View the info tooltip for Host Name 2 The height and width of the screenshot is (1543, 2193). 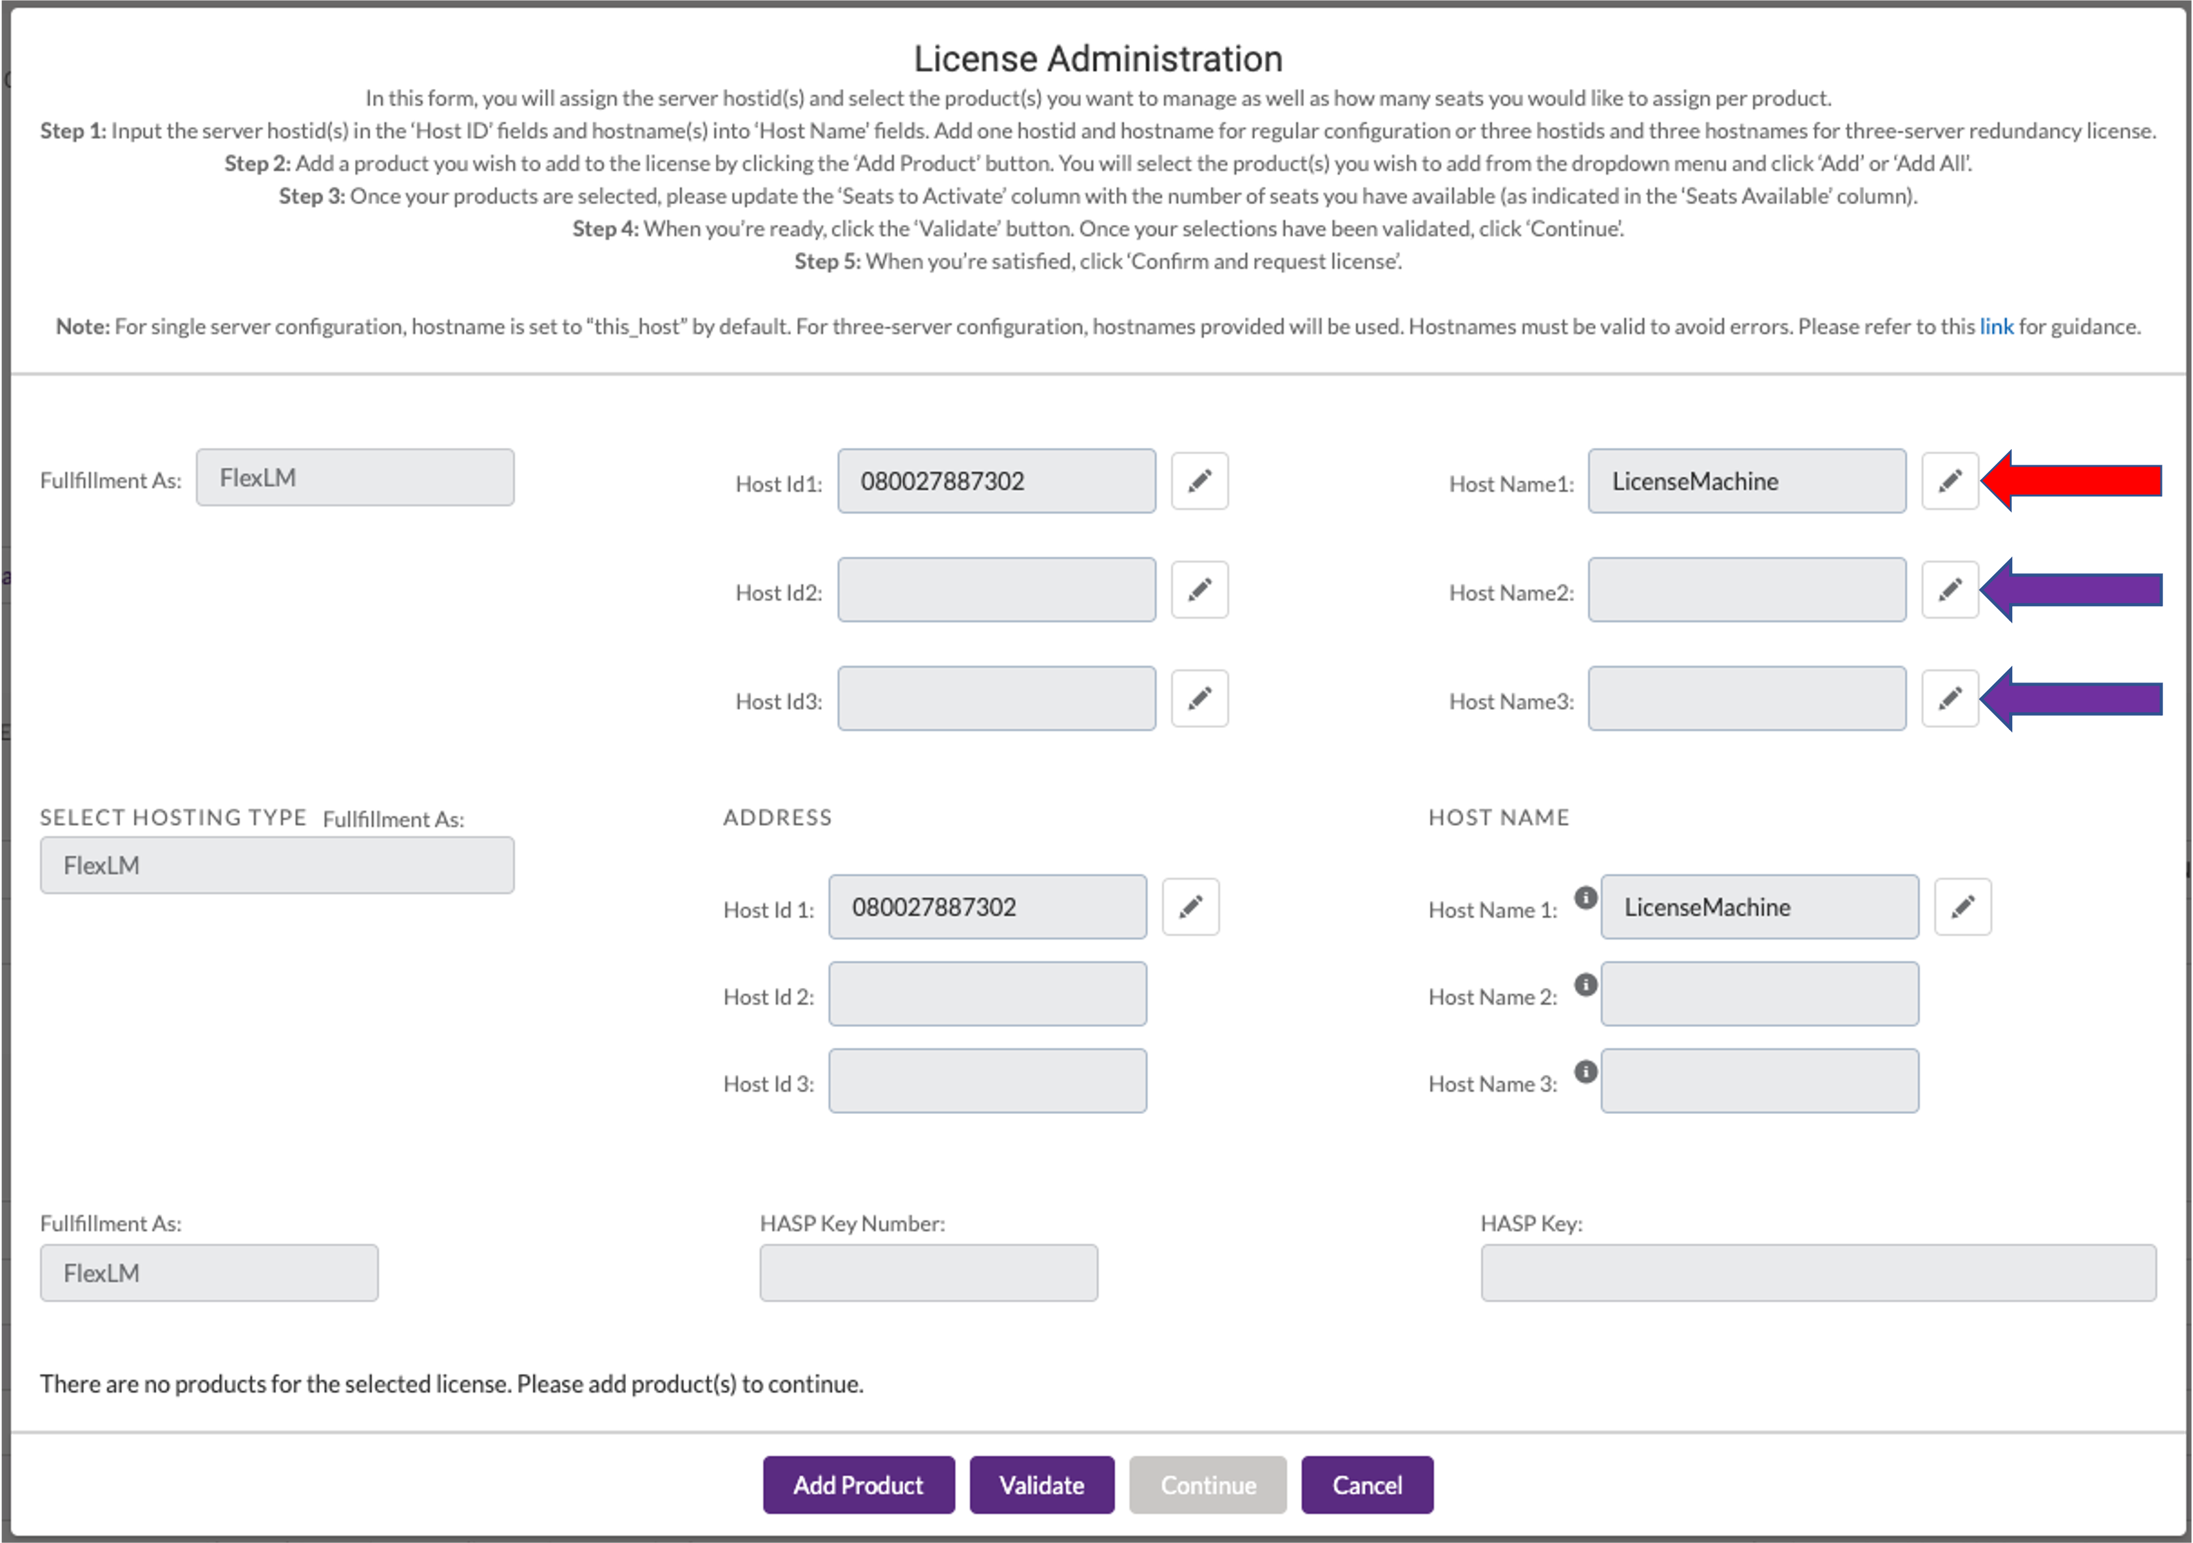point(1586,985)
